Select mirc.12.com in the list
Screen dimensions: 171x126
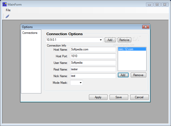(132, 49)
